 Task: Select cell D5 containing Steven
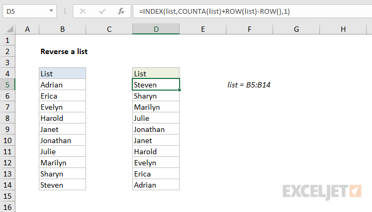pos(156,85)
